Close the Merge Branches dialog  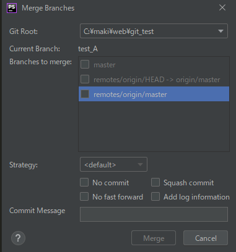tap(222, 7)
